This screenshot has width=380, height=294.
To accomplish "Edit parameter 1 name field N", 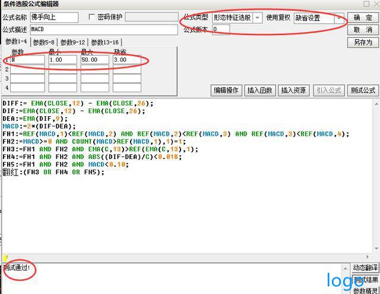I will (x=27, y=60).
